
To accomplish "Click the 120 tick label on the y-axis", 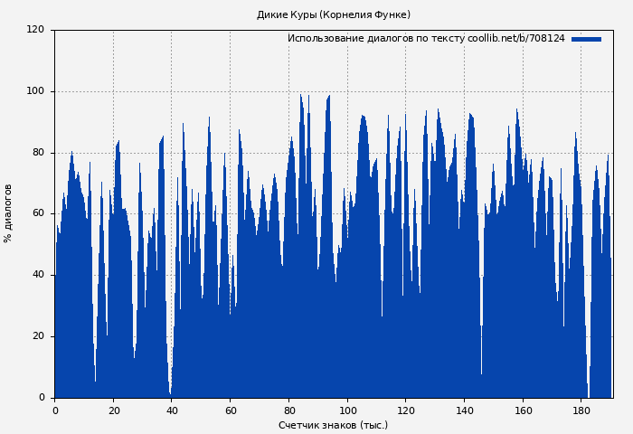I will [x=35, y=30].
